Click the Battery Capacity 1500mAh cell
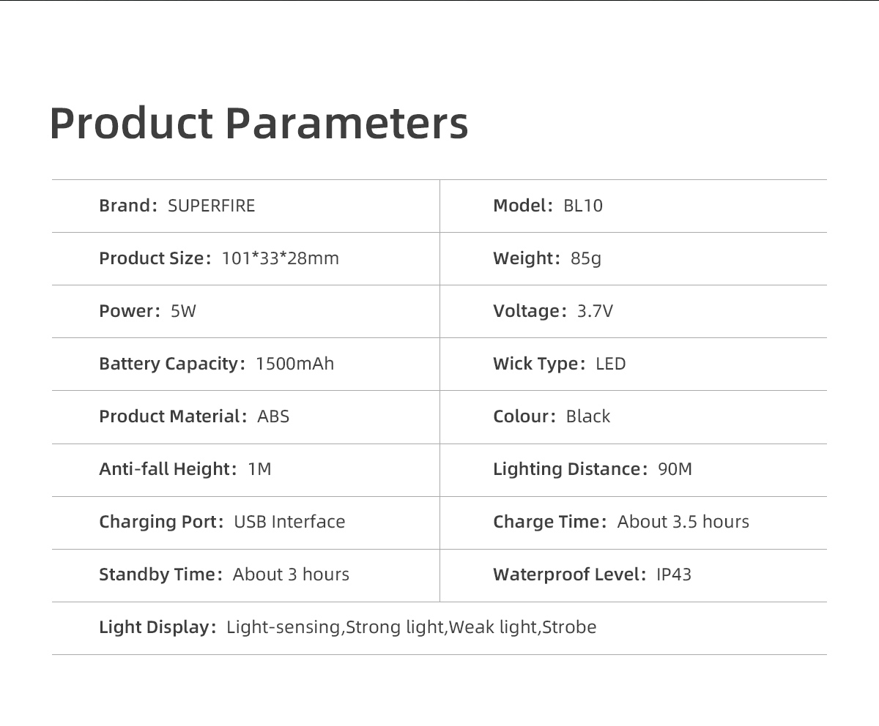 (217, 364)
